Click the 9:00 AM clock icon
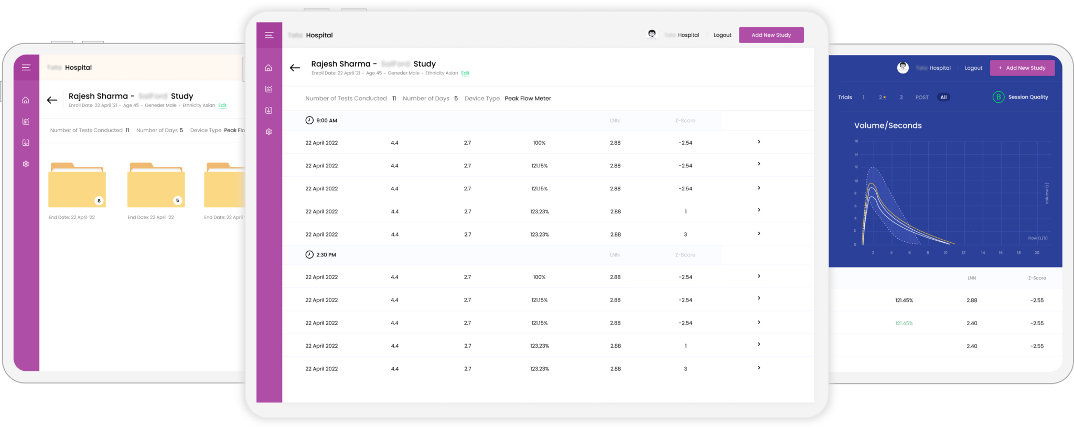Viewport: 1074px width, 429px height. [309, 120]
